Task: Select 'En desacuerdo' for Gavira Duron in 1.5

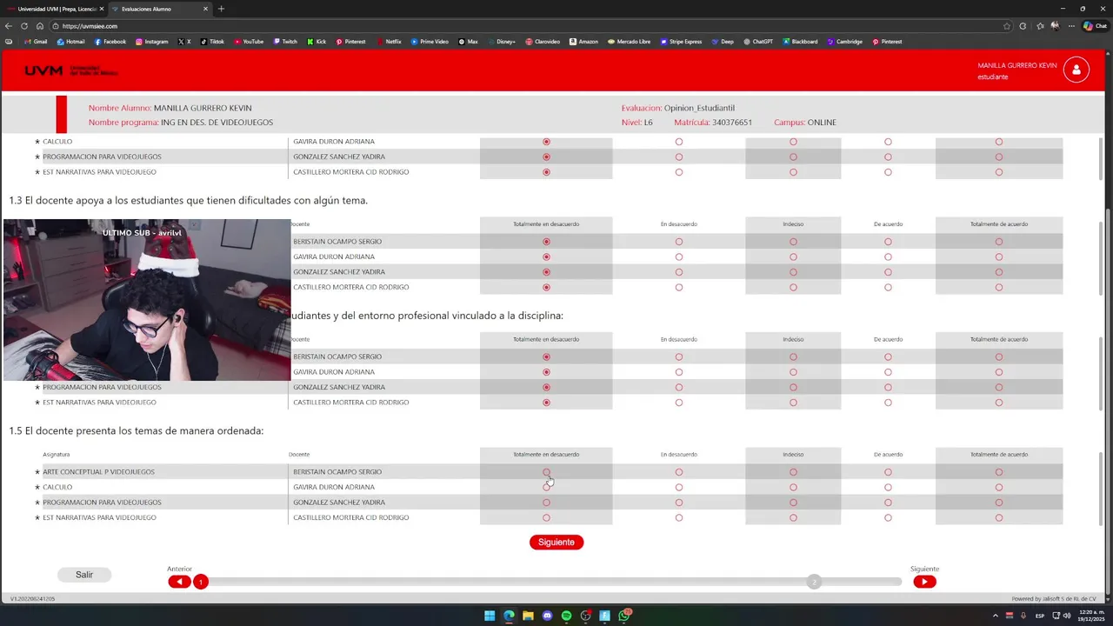Action: [x=679, y=488]
